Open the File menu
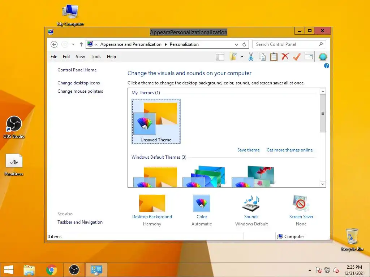370x277 pixels. click(x=54, y=57)
